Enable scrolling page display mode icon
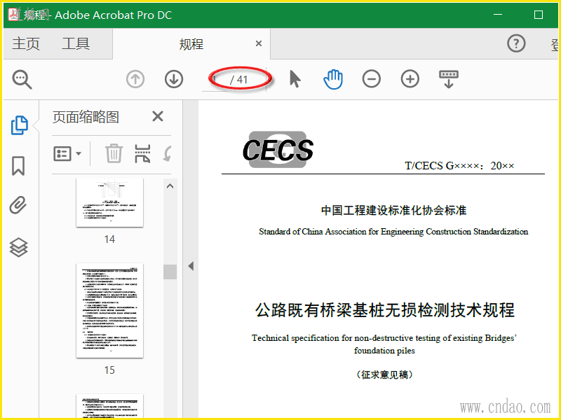 tap(449, 79)
